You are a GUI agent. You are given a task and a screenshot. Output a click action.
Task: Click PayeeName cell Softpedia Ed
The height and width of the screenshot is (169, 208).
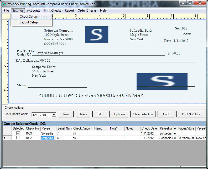[x=168, y=138]
